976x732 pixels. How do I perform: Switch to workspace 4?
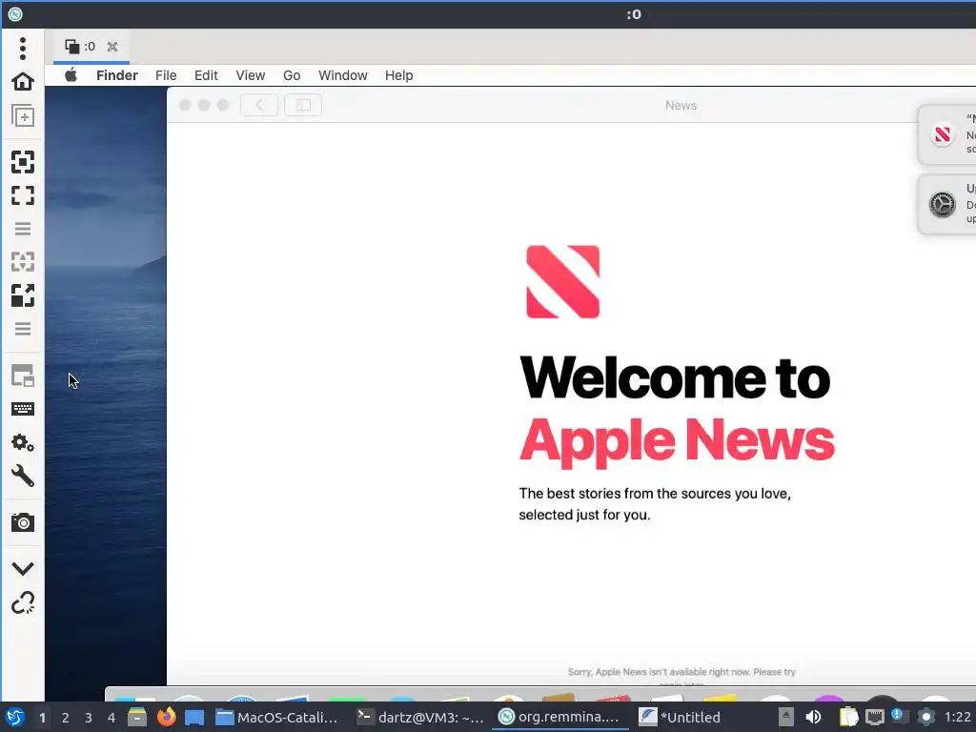[x=112, y=718]
